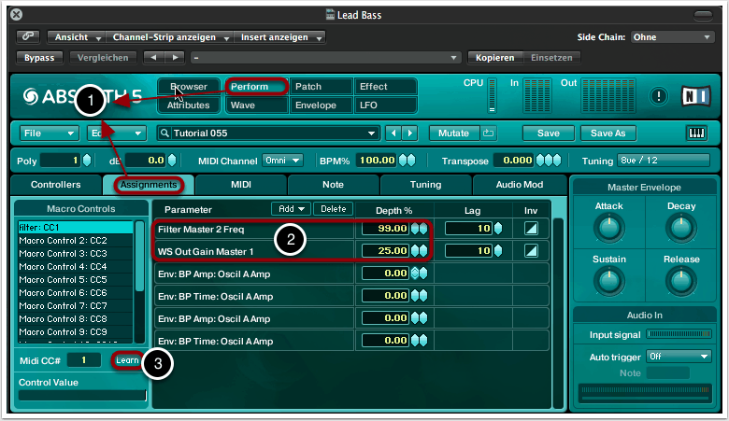Select Macro Control 5: CC5
Viewport: 729px width, 421px height.
pyautogui.click(x=75, y=279)
